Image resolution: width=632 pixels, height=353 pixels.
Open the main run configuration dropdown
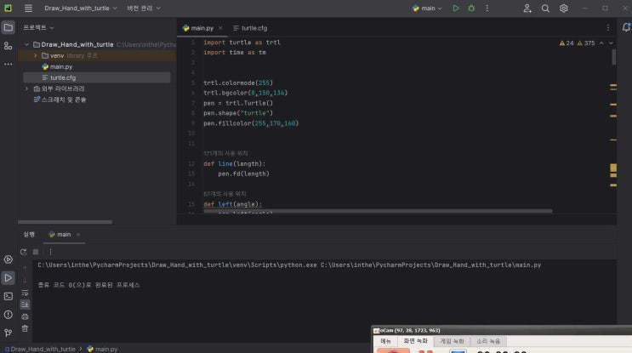(428, 8)
